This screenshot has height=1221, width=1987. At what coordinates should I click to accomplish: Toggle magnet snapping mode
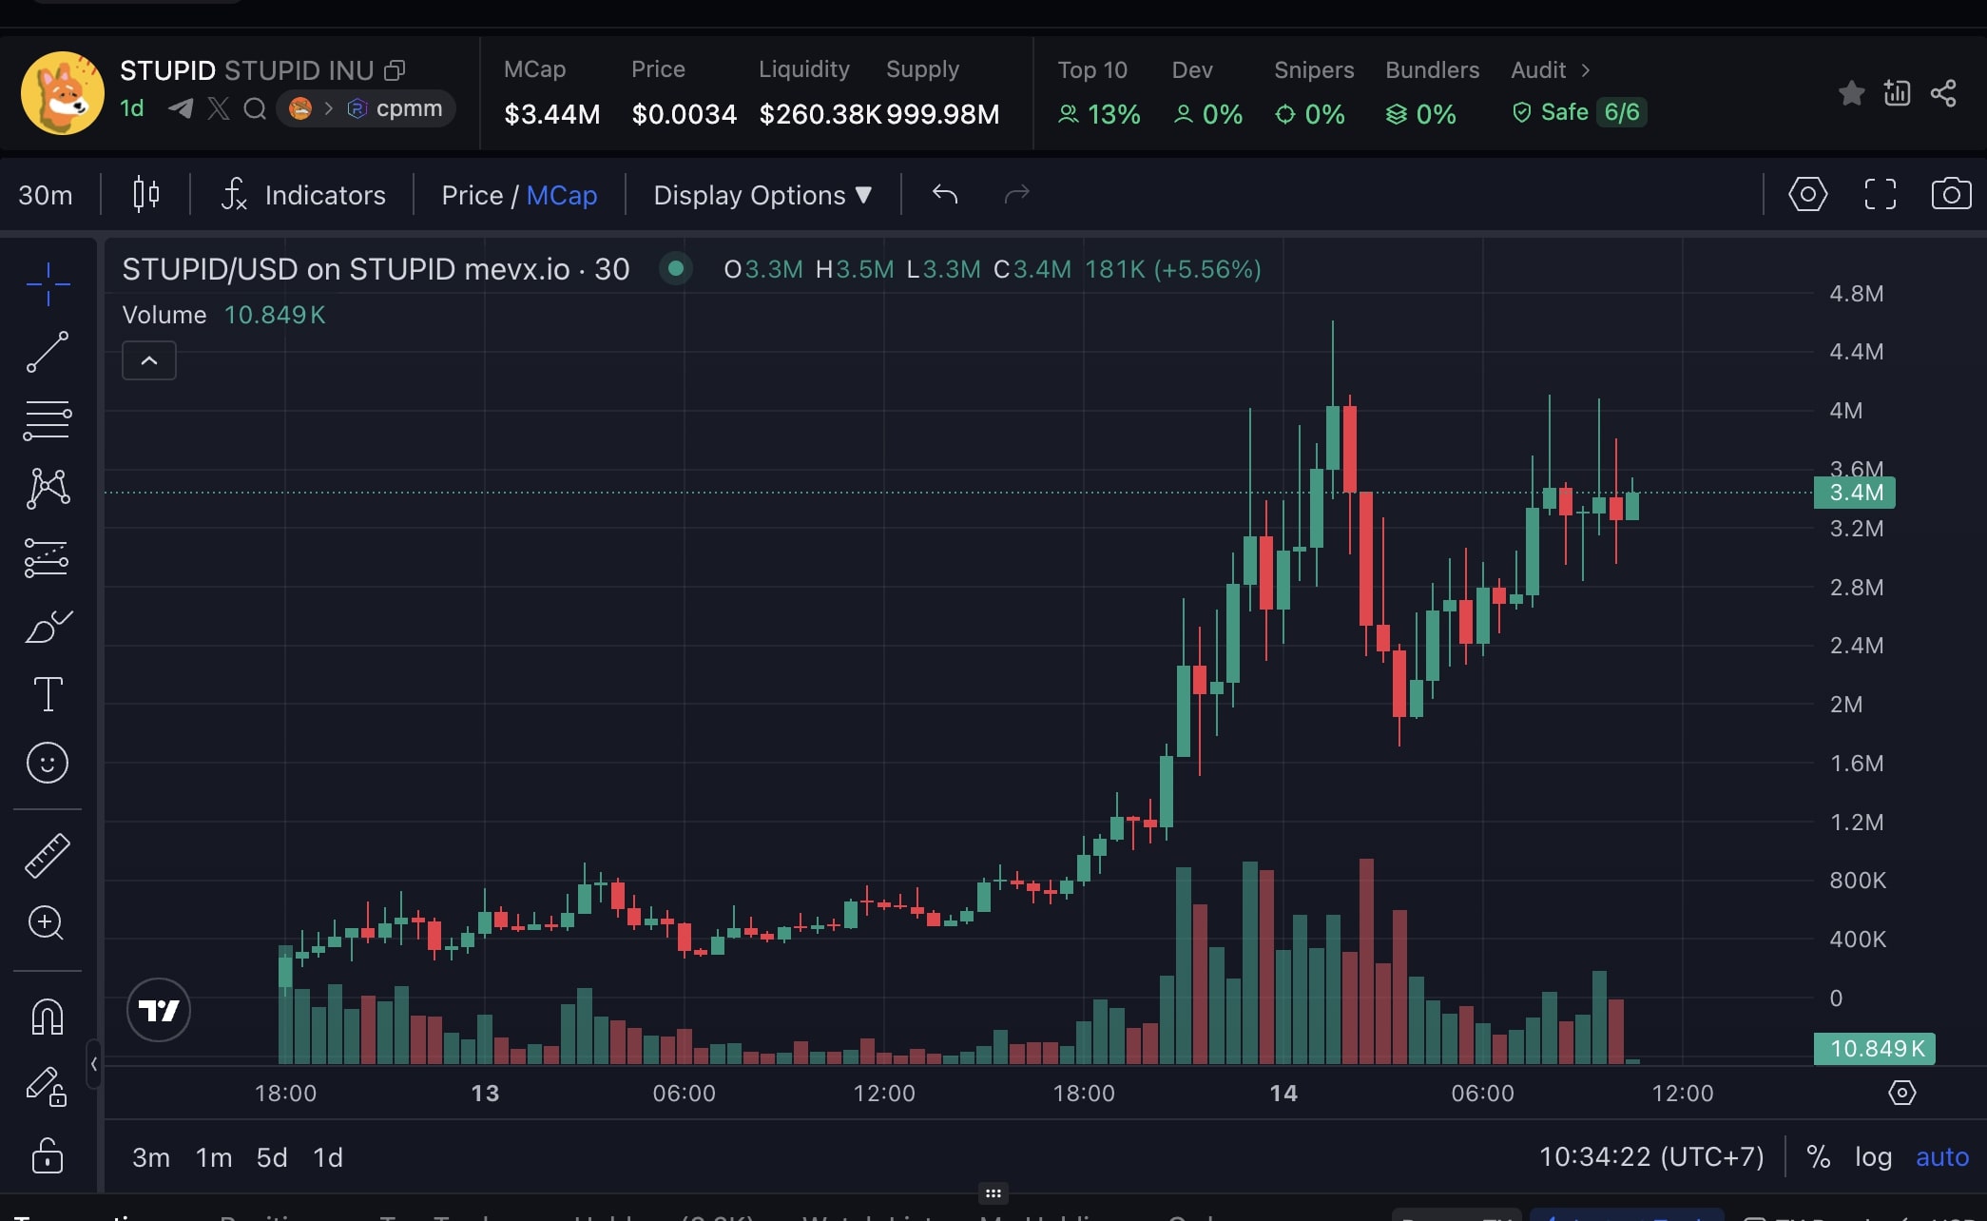click(48, 1017)
